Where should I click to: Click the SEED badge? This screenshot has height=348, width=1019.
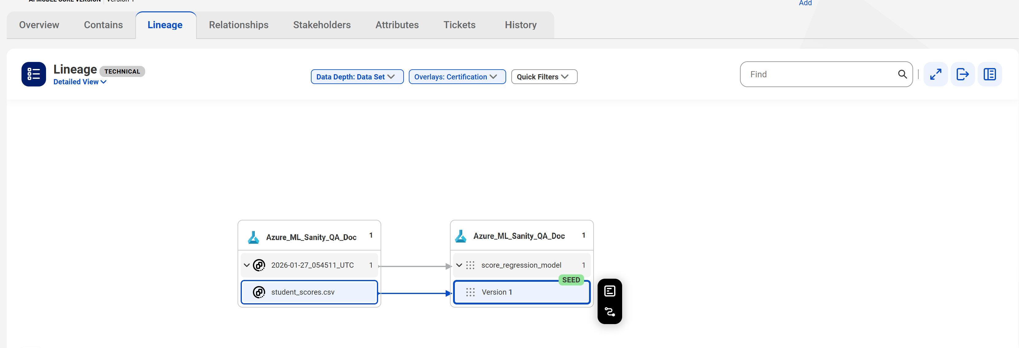pos(571,280)
